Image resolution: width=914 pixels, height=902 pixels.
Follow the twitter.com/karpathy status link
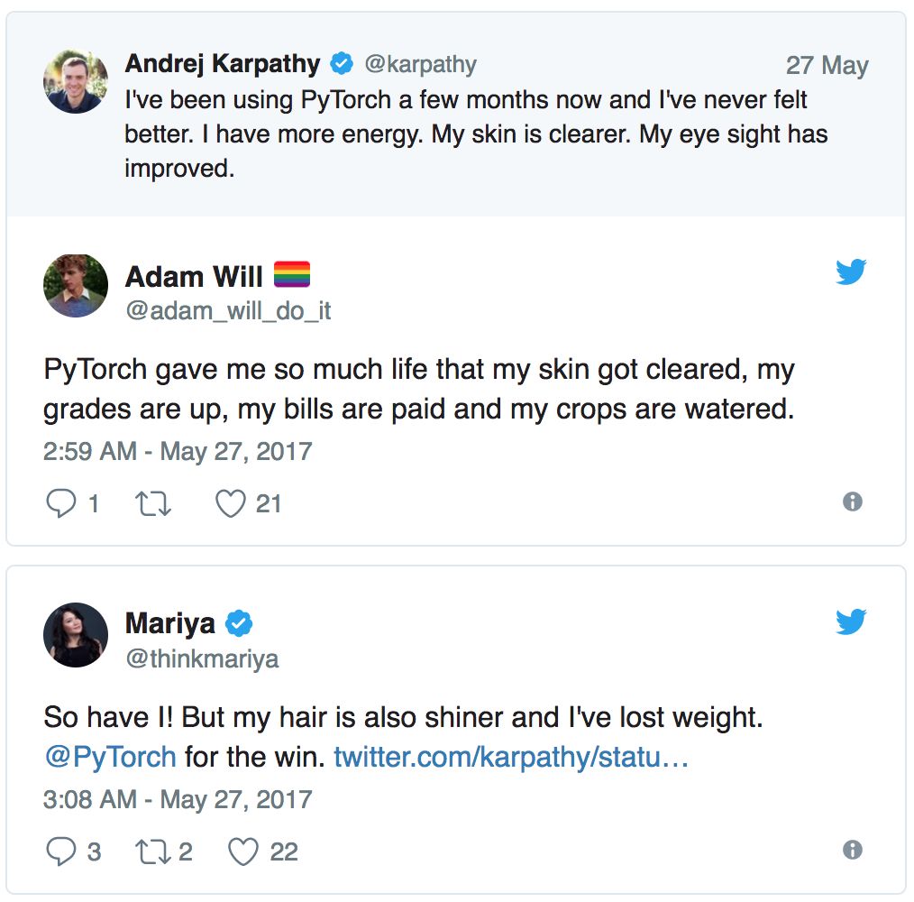click(511, 756)
